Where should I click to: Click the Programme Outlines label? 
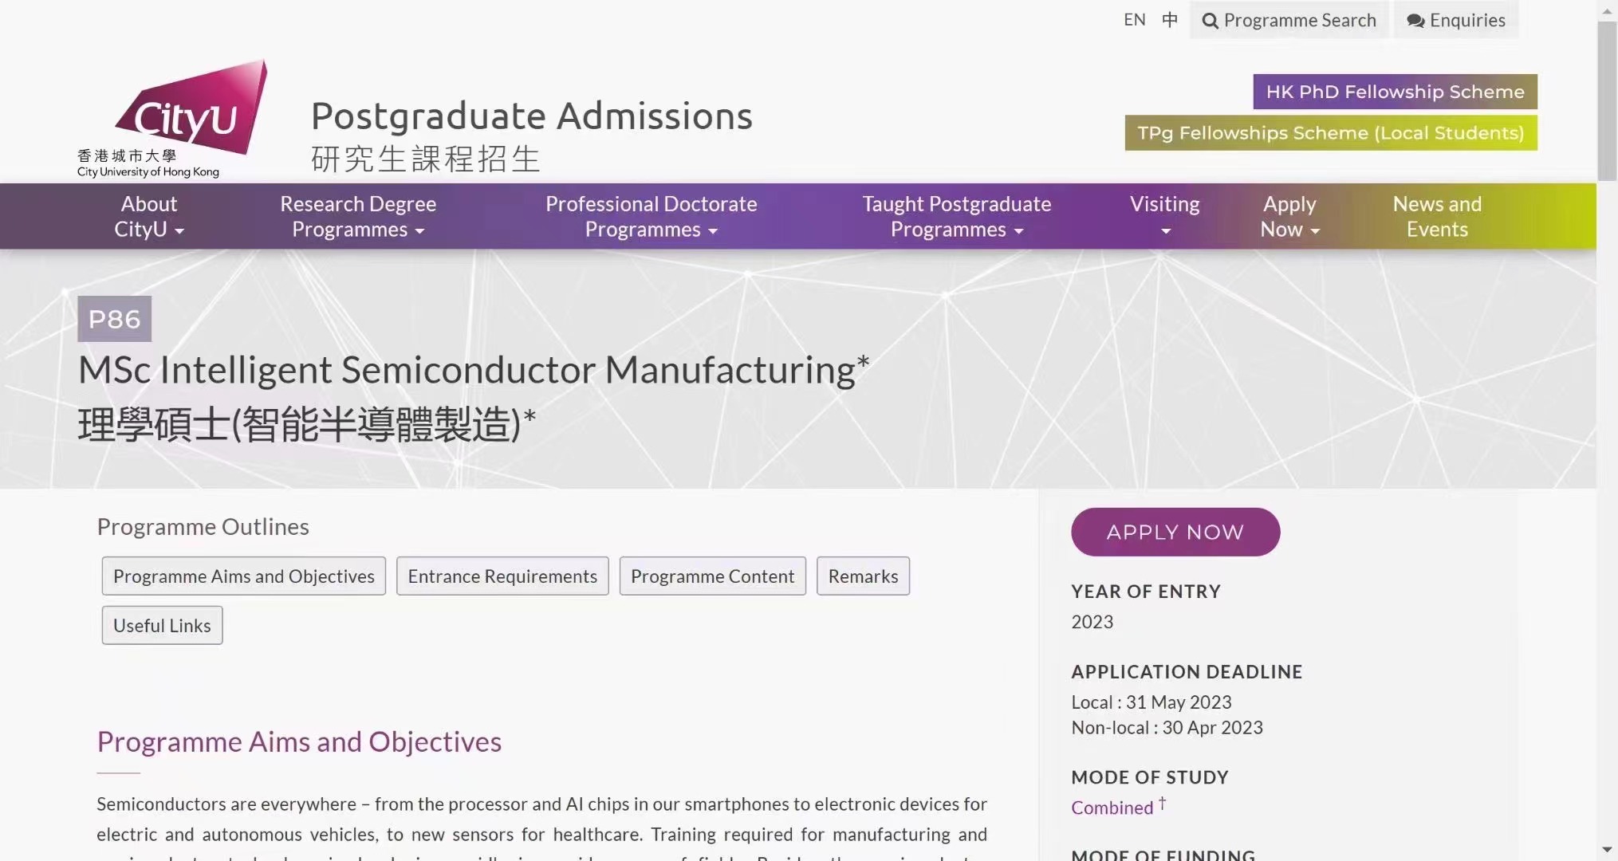[x=203, y=527]
